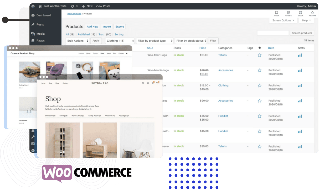Toggle featured star for the Clothing category row

(260, 86)
